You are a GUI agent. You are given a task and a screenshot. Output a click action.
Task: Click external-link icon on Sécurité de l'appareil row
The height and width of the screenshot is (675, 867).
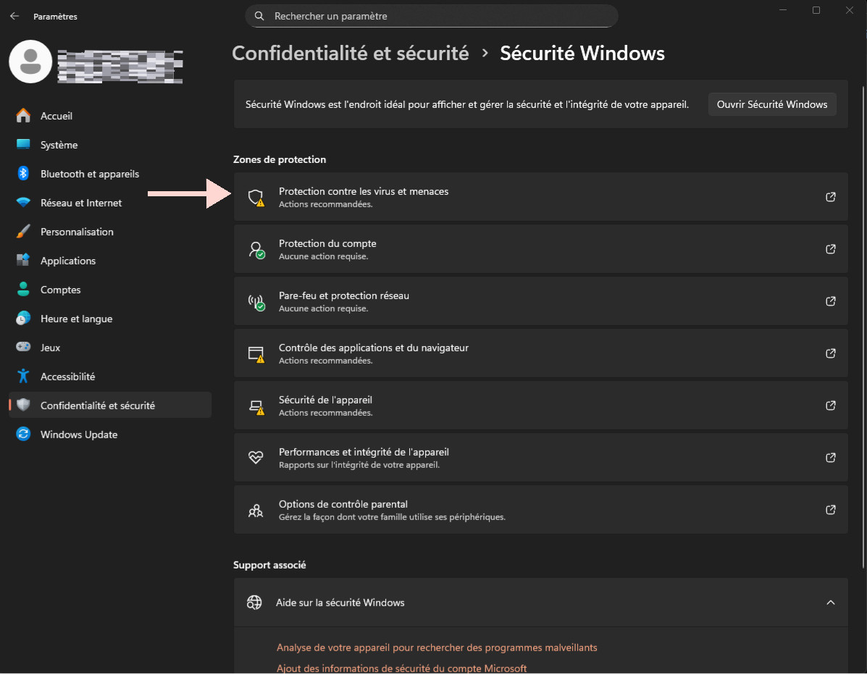(x=830, y=406)
